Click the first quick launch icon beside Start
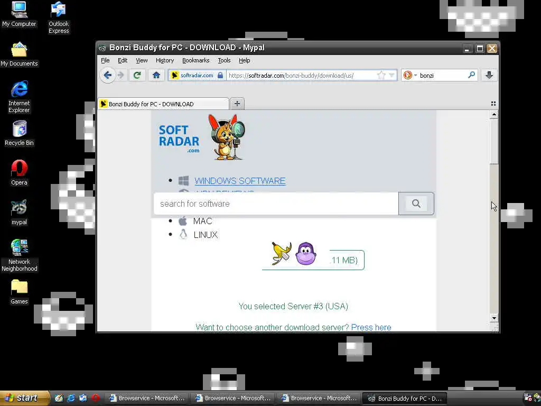Viewport: 541px width, 406px height. (59, 398)
